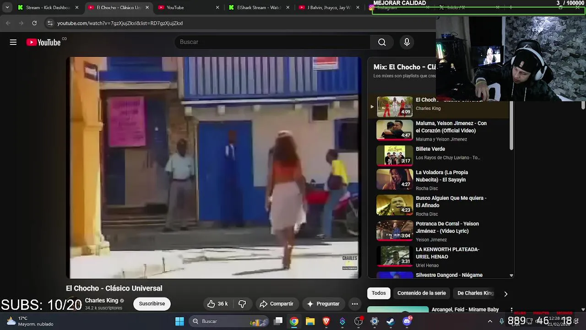
Task: Launch Brave browser from the taskbar
Action: pyautogui.click(x=326, y=321)
